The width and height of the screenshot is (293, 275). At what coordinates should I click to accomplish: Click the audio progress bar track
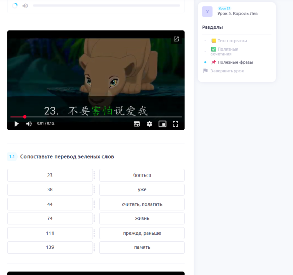coord(106,6)
